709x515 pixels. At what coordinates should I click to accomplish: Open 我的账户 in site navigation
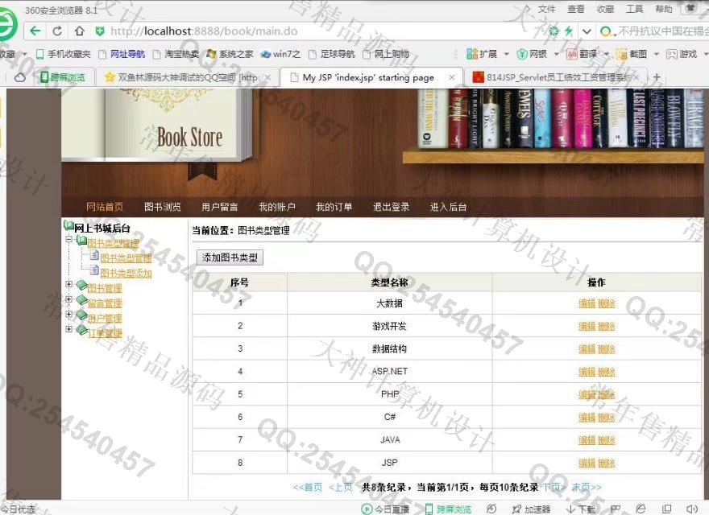pyautogui.click(x=276, y=207)
